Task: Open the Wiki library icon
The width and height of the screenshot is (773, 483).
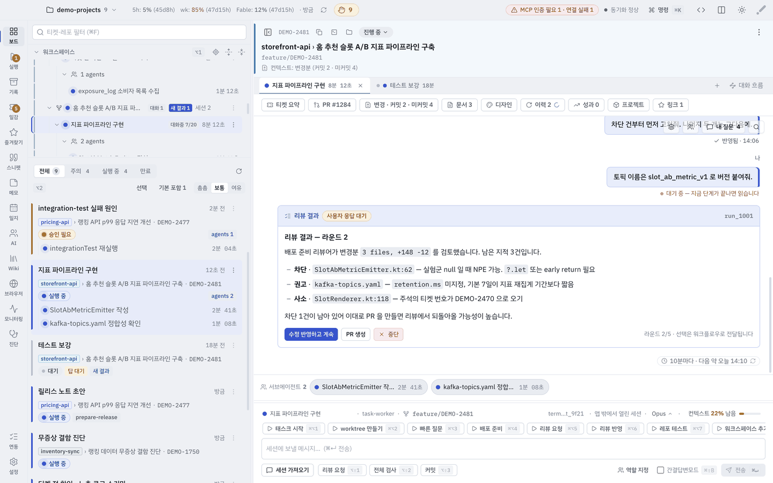Action: click(13, 262)
